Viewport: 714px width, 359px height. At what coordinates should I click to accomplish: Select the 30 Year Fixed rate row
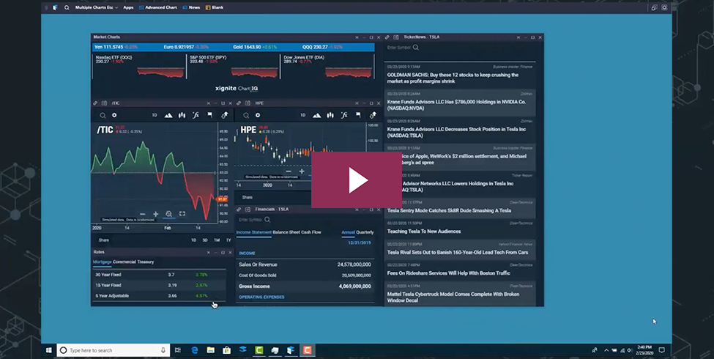159,275
